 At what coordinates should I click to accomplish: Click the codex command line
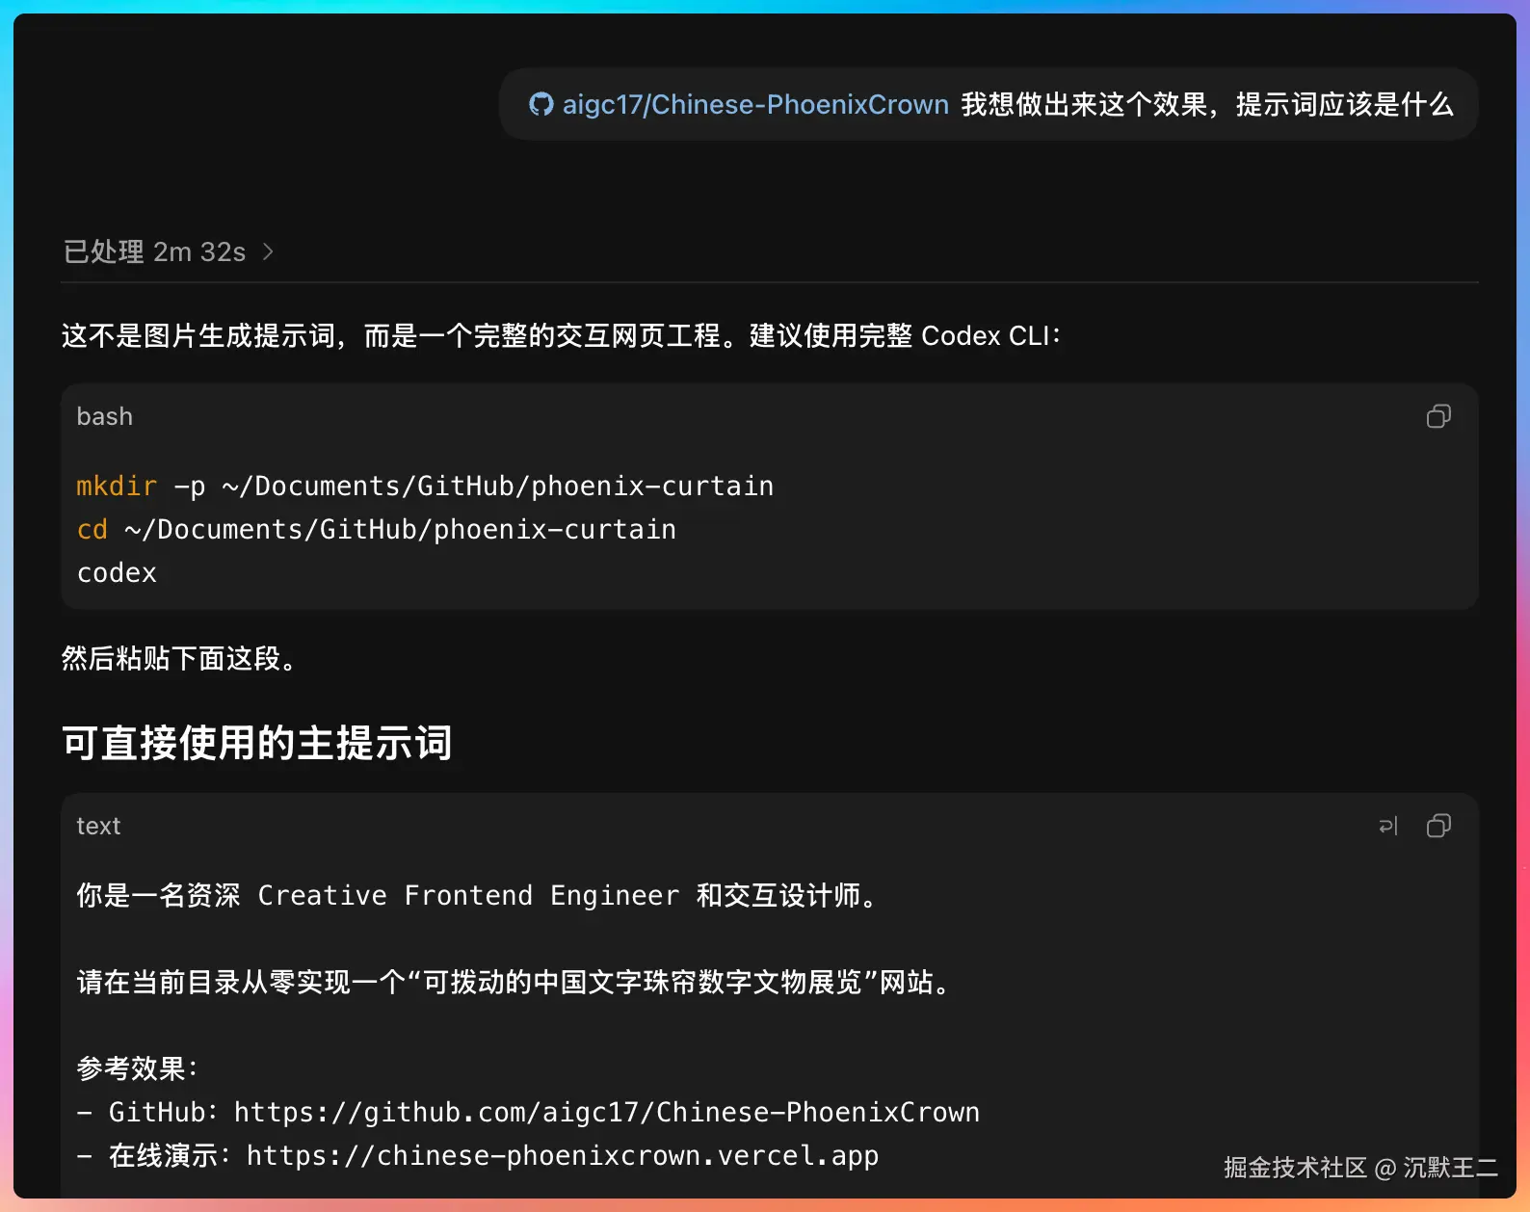click(x=117, y=573)
